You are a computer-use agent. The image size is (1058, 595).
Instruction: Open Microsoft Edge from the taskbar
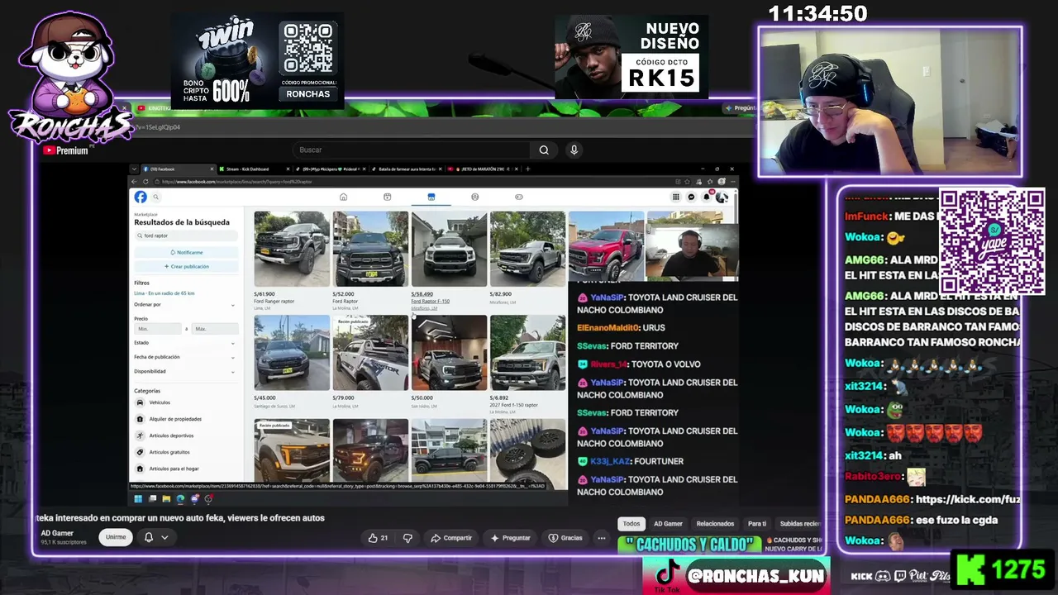[x=180, y=498]
